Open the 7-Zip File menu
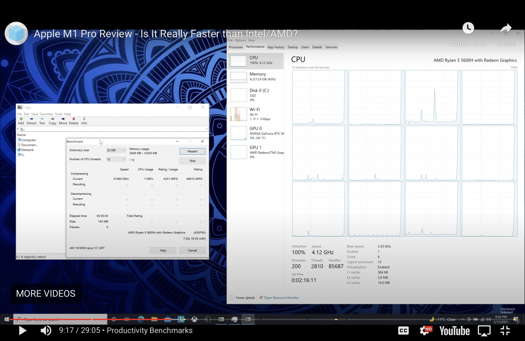Screen dimensions: 525x341 pos(19,114)
